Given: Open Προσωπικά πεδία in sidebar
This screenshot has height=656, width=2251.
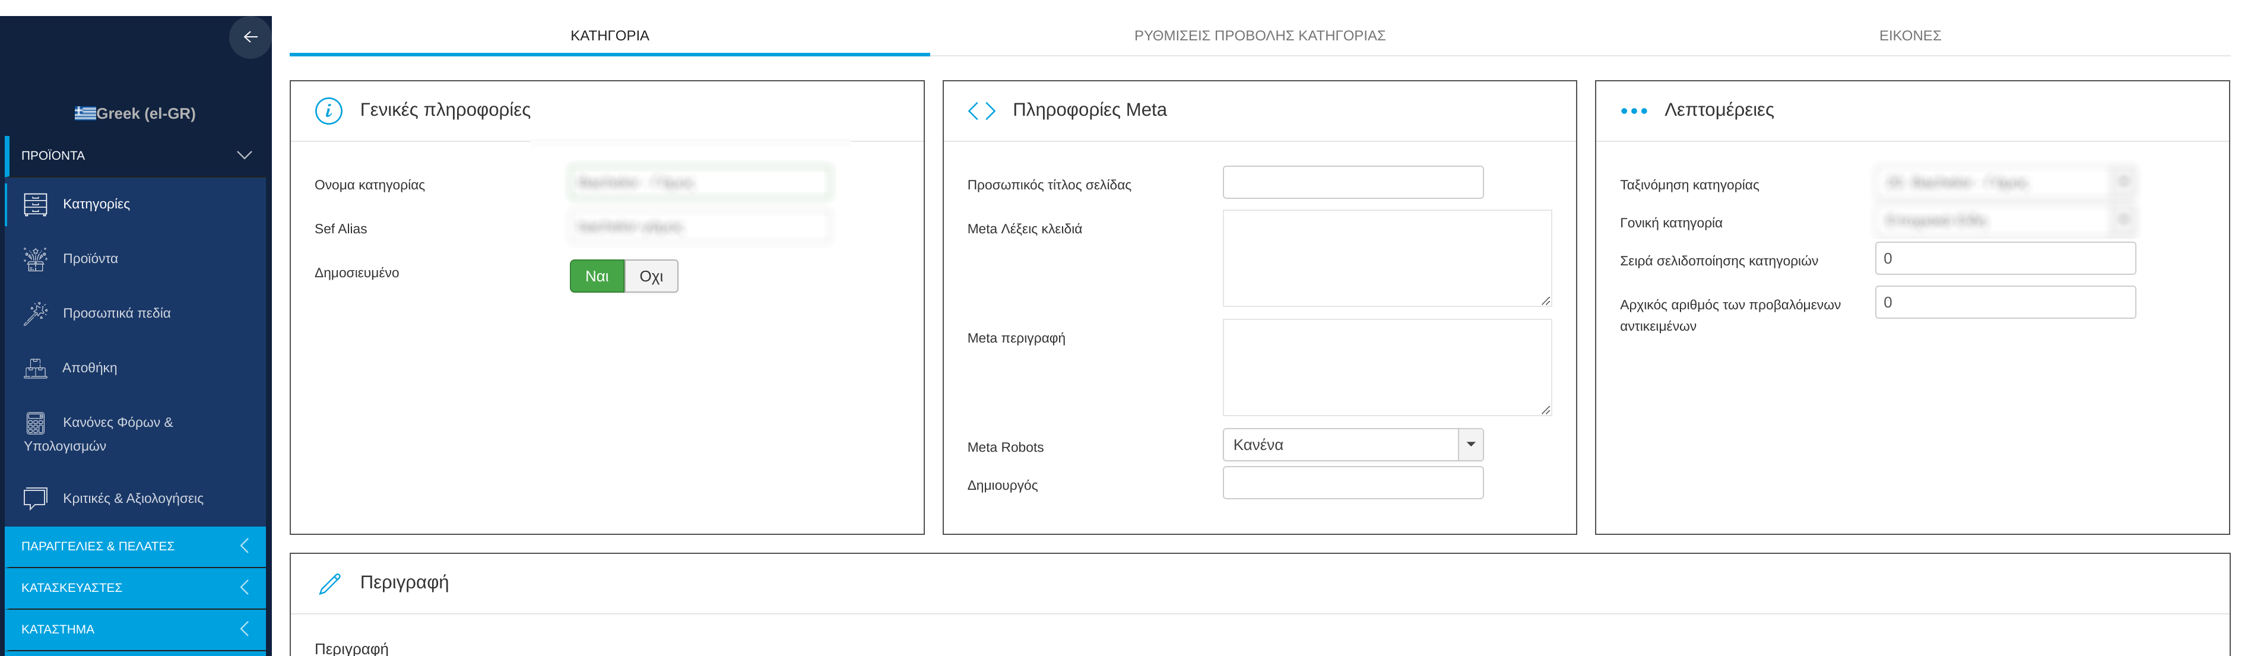Looking at the screenshot, I should [137, 313].
